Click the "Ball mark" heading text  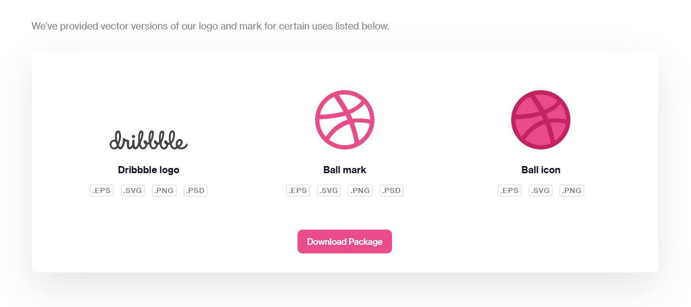click(345, 170)
